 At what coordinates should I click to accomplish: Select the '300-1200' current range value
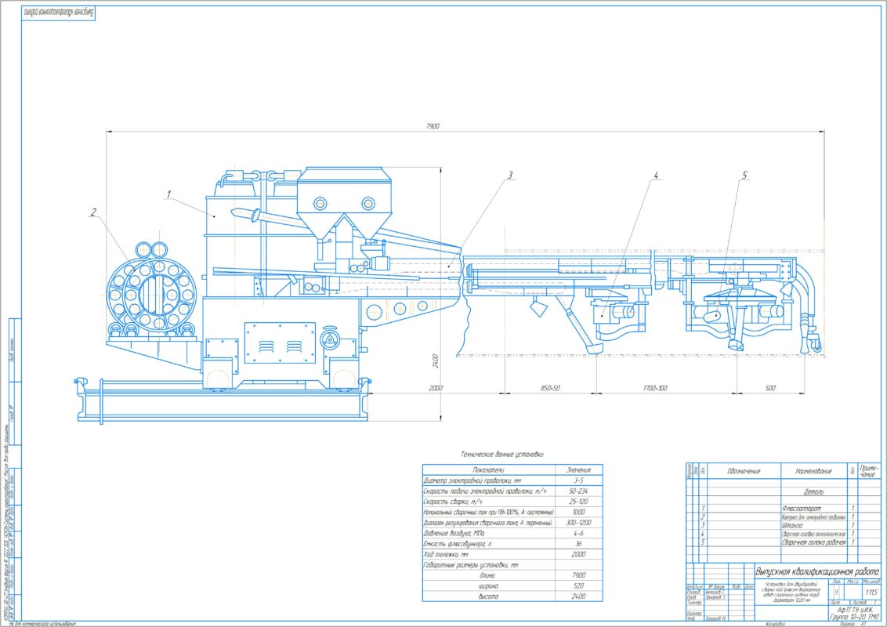click(578, 523)
